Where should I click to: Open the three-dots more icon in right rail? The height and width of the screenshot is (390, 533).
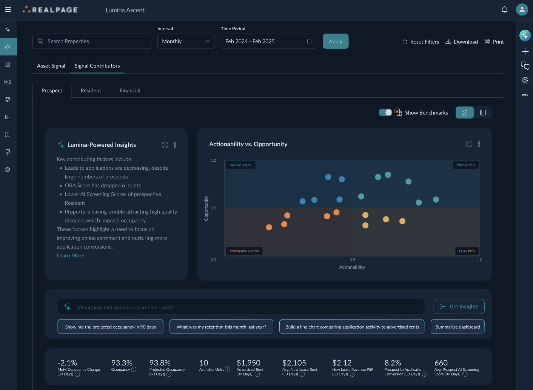(525, 95)
